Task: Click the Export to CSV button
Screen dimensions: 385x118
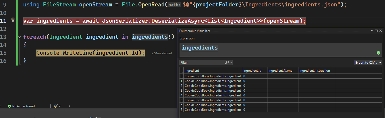Action: (365, 63)
